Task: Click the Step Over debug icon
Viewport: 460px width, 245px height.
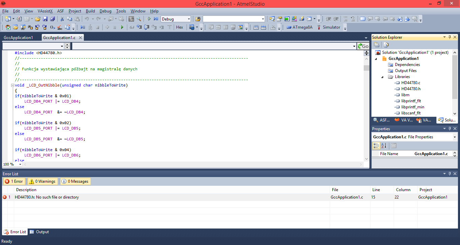Action: point(147,27)
